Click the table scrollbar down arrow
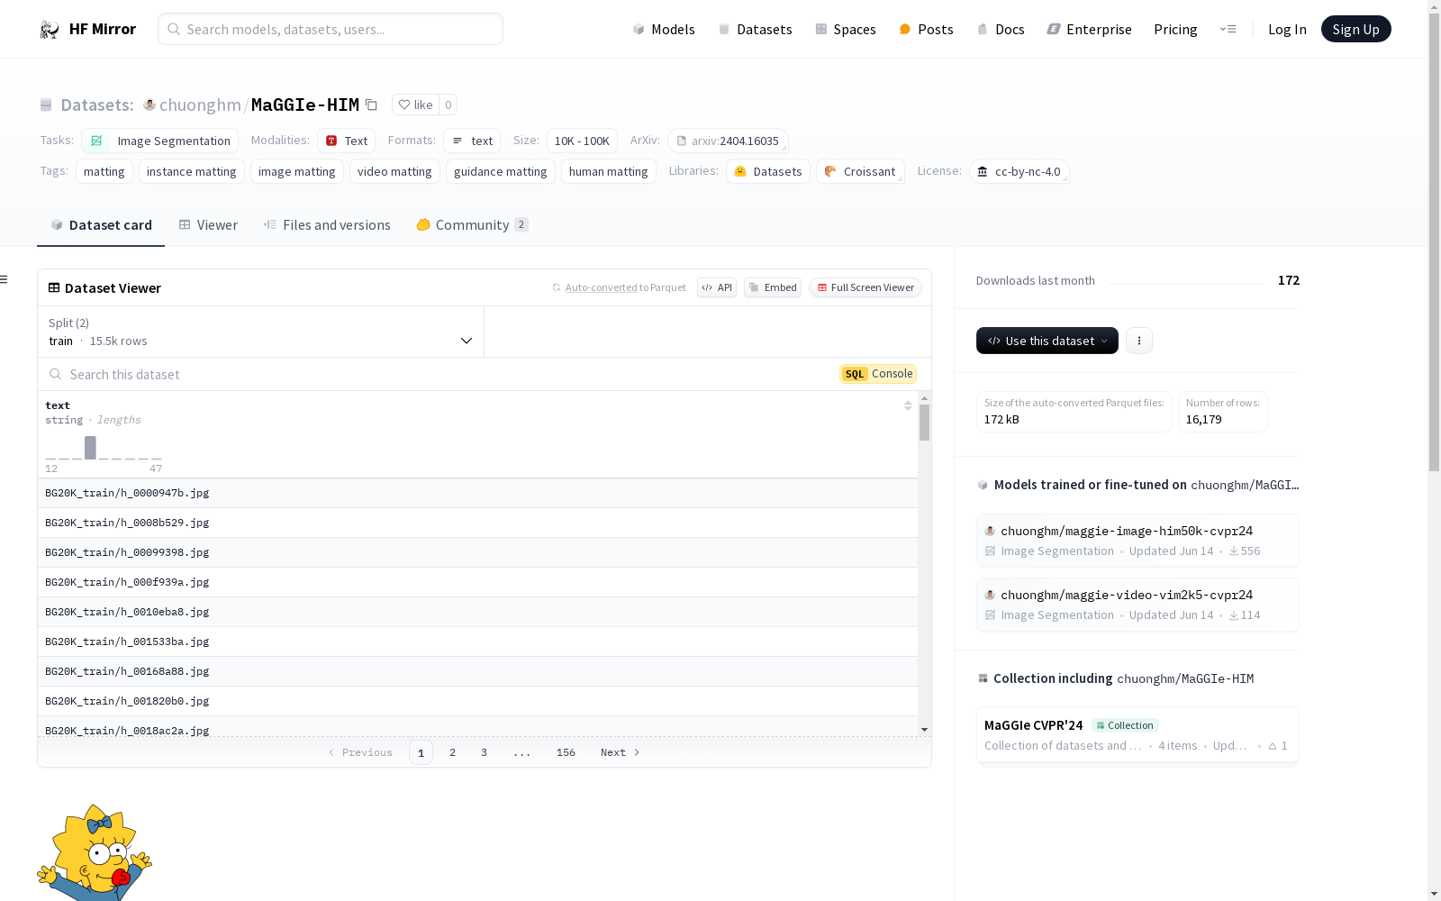The height and width of the screenshot is (901, 1441). (x=924, y=730)
